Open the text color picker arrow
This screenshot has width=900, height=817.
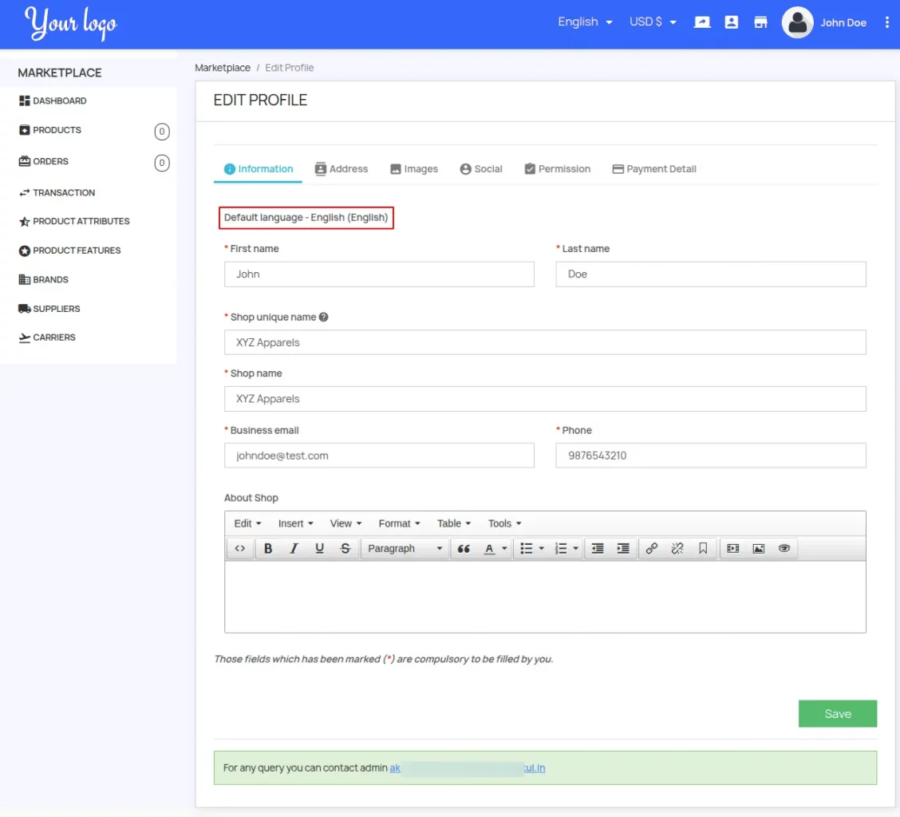504,549
